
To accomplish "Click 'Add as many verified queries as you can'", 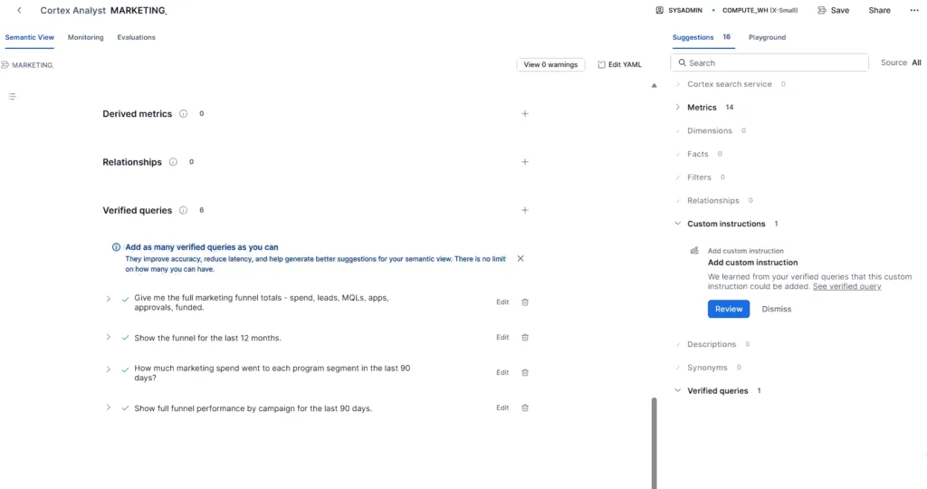I will pos(202,247).
